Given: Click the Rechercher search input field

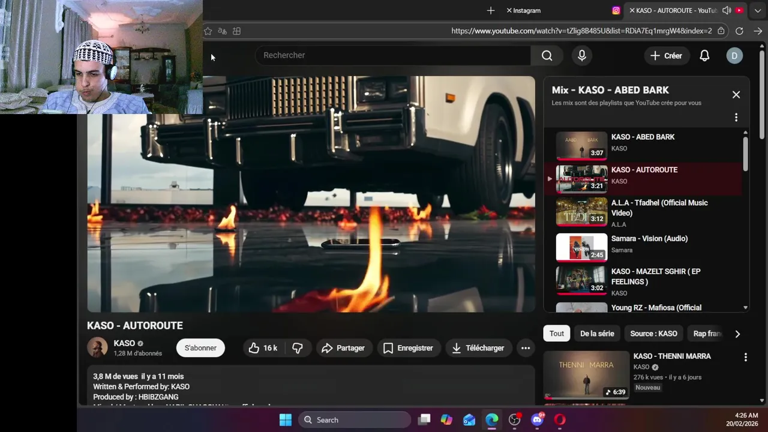Looking at the screenshot, I should coord(393,55).
